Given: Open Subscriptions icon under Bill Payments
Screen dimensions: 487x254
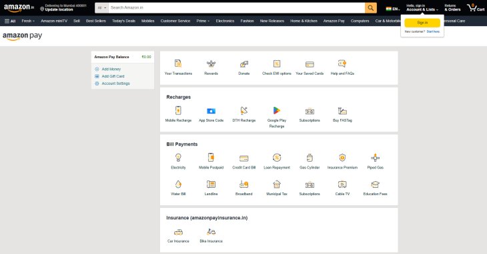Looking at the screenshot, I should (310, 184).
